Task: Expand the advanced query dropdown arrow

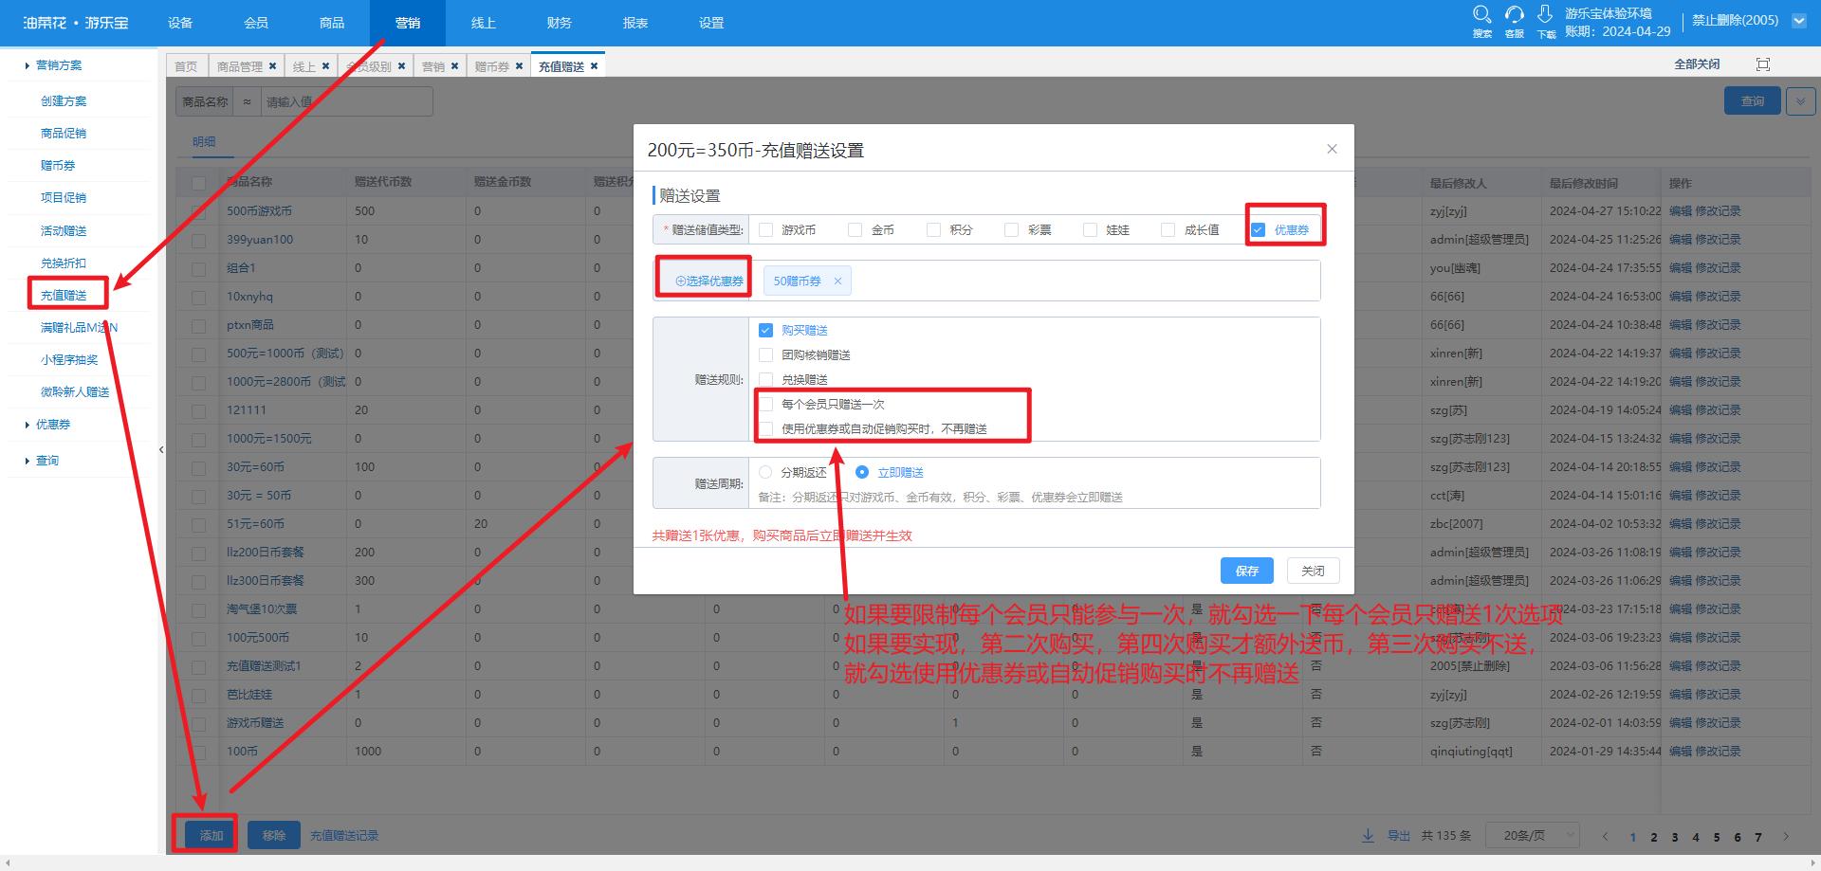Action: [x=1800, y=100]
